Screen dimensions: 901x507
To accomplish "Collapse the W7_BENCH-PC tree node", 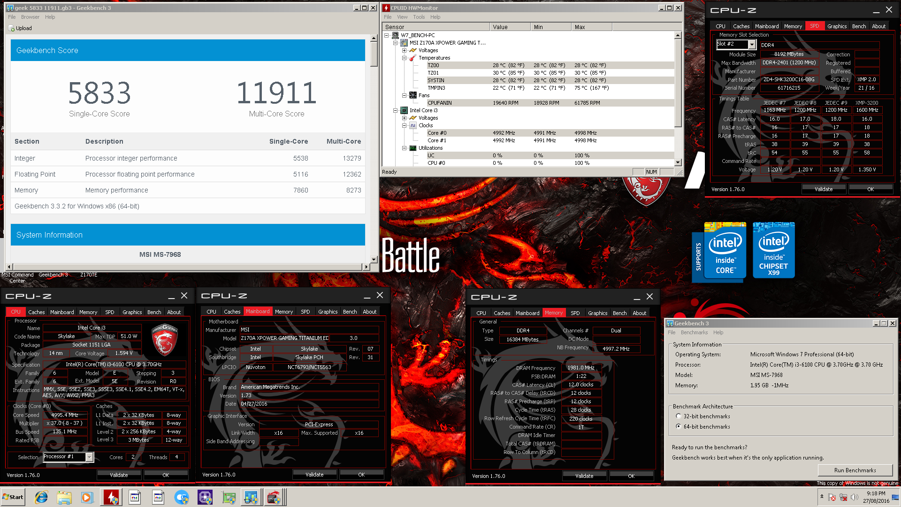I will tap(387, 35).
